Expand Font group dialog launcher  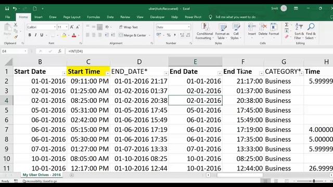pos(81,43)
